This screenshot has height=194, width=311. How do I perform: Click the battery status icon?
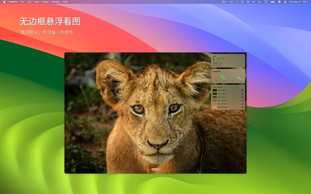click(273, 2)
